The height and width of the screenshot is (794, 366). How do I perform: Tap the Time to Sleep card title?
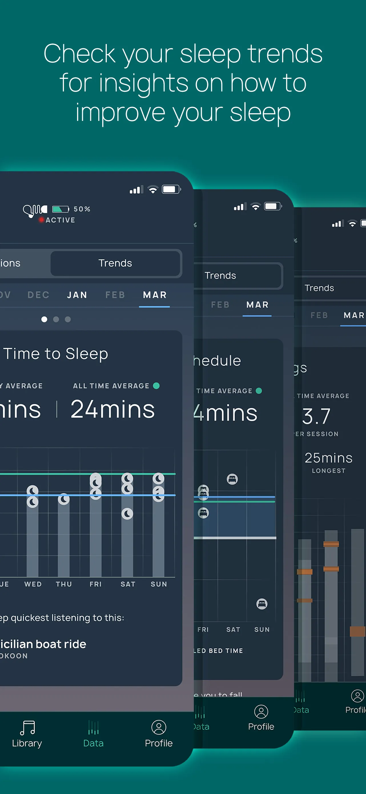[56, 354]
